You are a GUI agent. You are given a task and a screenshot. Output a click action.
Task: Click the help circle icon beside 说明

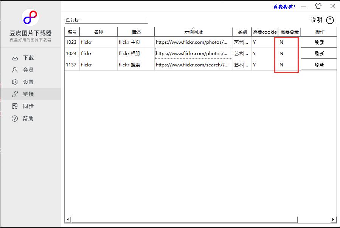[x=330, y=20]
